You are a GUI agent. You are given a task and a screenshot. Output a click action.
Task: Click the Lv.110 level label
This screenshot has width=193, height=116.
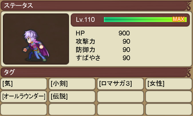coord(85,19)
